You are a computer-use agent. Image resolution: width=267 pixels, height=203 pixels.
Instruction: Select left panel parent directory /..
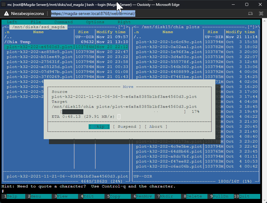[x=66, y=37]
